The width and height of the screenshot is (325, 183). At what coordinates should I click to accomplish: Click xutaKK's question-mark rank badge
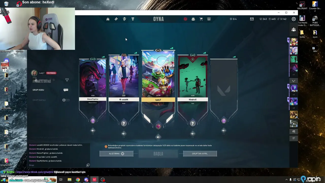[x=124, y=124]
